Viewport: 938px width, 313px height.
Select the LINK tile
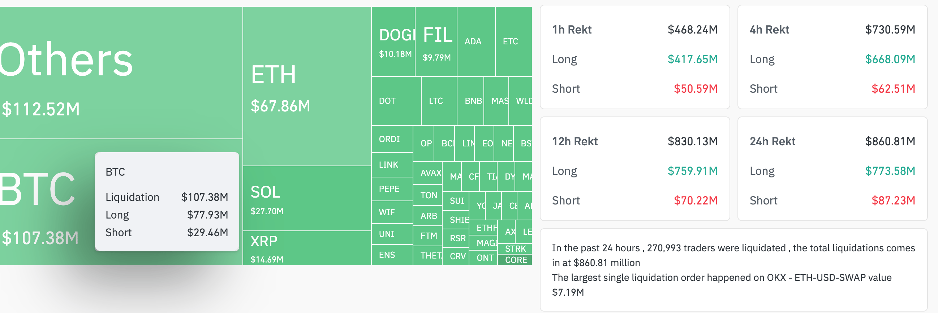392,165
